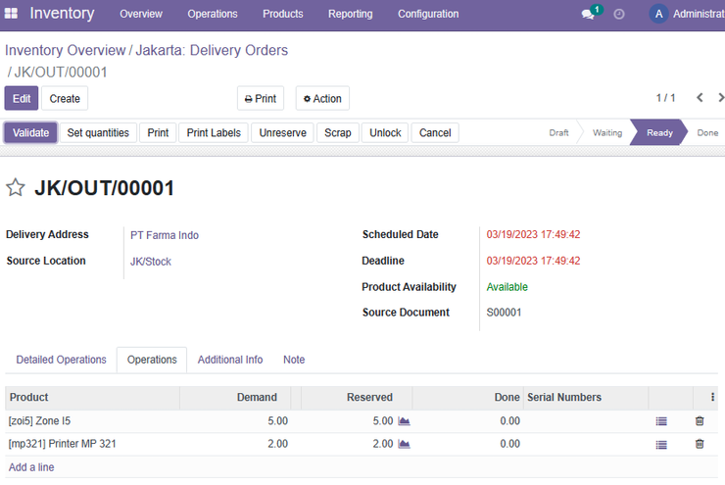Delete the Printer MP 321 line
Image resolution: width=725 pixels, height=485 pixels.
(x=700, y=444)
